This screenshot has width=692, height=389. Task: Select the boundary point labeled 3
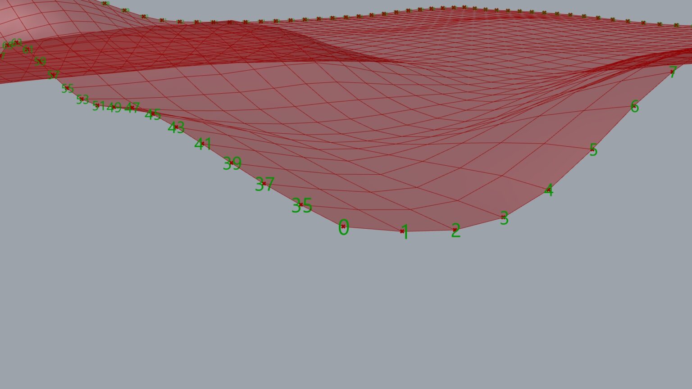pos(503,217)
